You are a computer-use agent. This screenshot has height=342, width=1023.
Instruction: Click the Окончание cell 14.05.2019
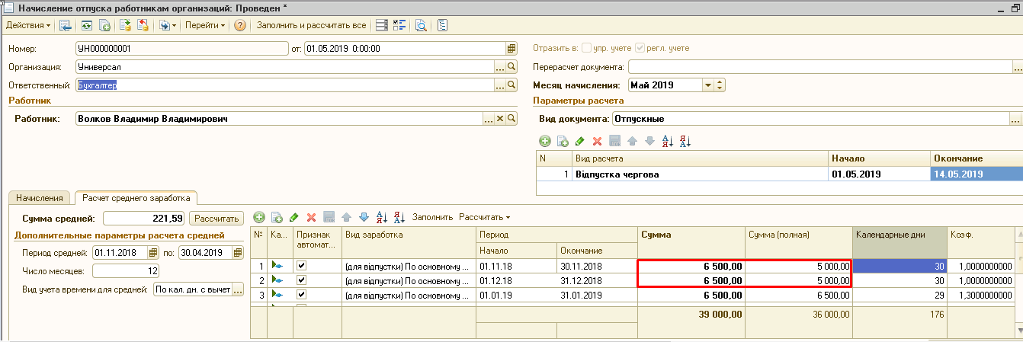tap(976, 174)
